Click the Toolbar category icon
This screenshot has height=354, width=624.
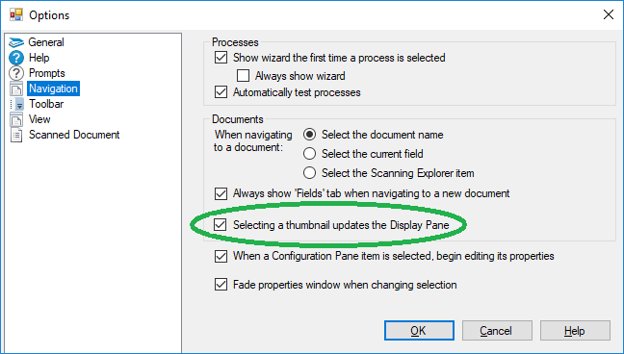point(16,104)
